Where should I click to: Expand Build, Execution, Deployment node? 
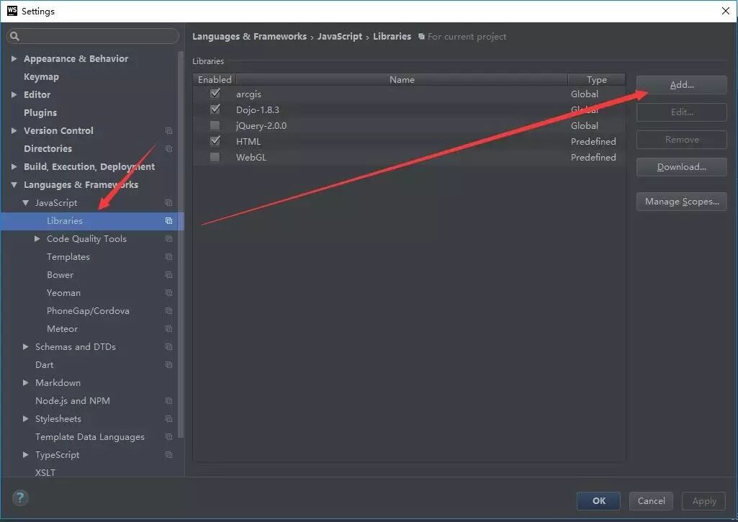(x=14, y=166)
